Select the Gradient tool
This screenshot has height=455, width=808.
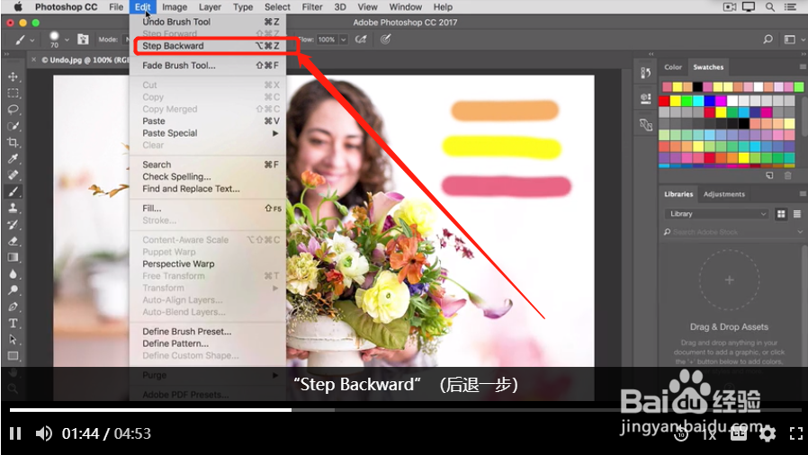(x=13, y=257)
